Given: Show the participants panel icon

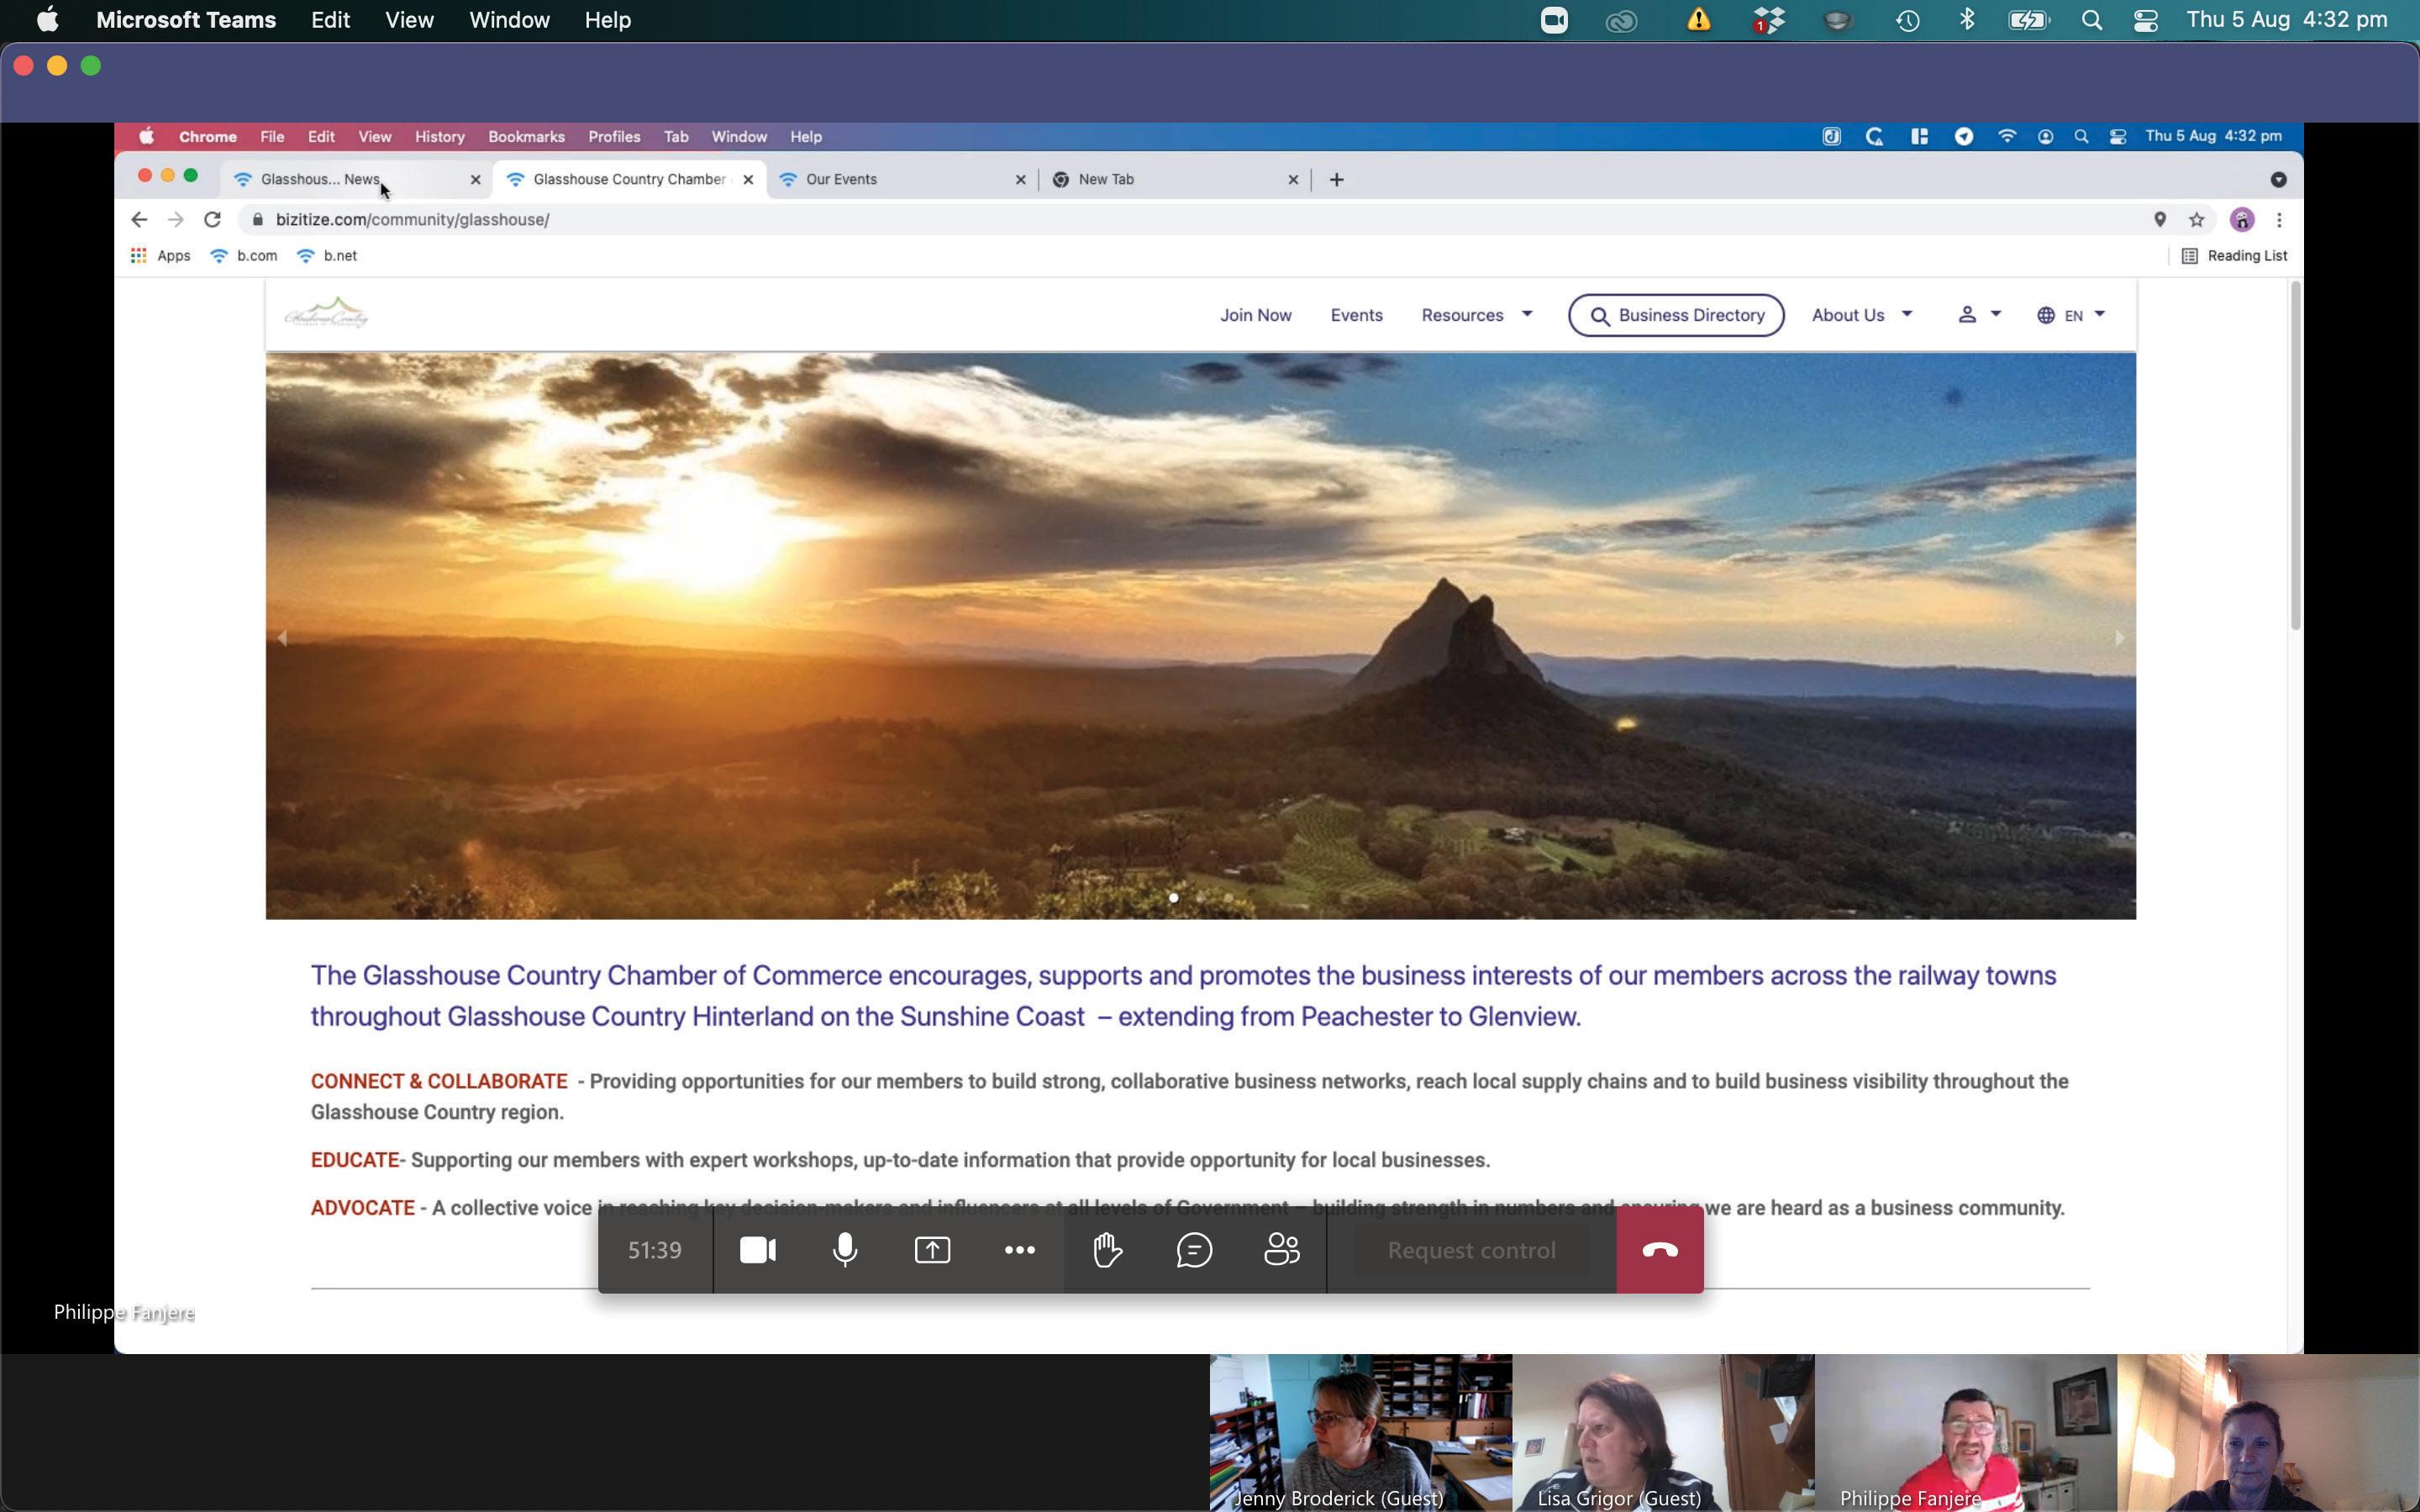Looking at the screenshot, I should click(x=1281, y=1250).
